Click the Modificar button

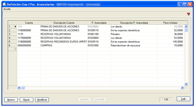point(42,100)
